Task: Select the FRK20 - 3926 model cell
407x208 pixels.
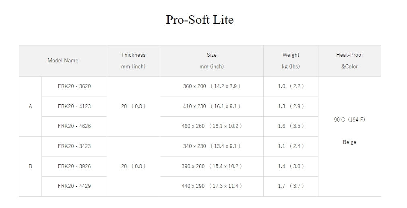Action: click(74, 166)
